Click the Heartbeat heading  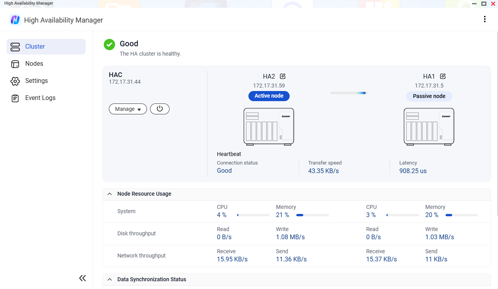tap(229, 154)
